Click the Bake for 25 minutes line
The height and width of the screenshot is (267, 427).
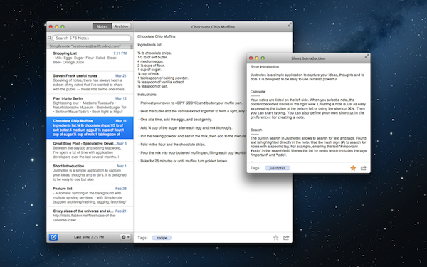pyautogui.click(x=183, y=161)
